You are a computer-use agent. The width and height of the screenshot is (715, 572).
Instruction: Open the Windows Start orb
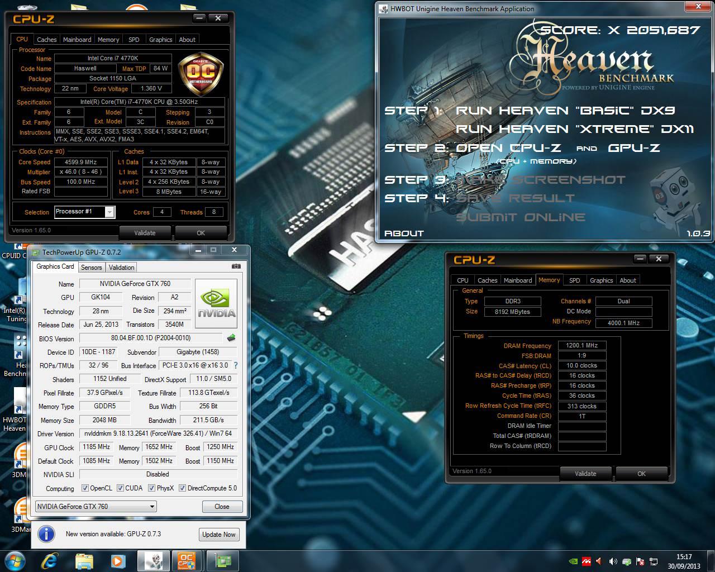pyautogui.click(x=15, y=560)
